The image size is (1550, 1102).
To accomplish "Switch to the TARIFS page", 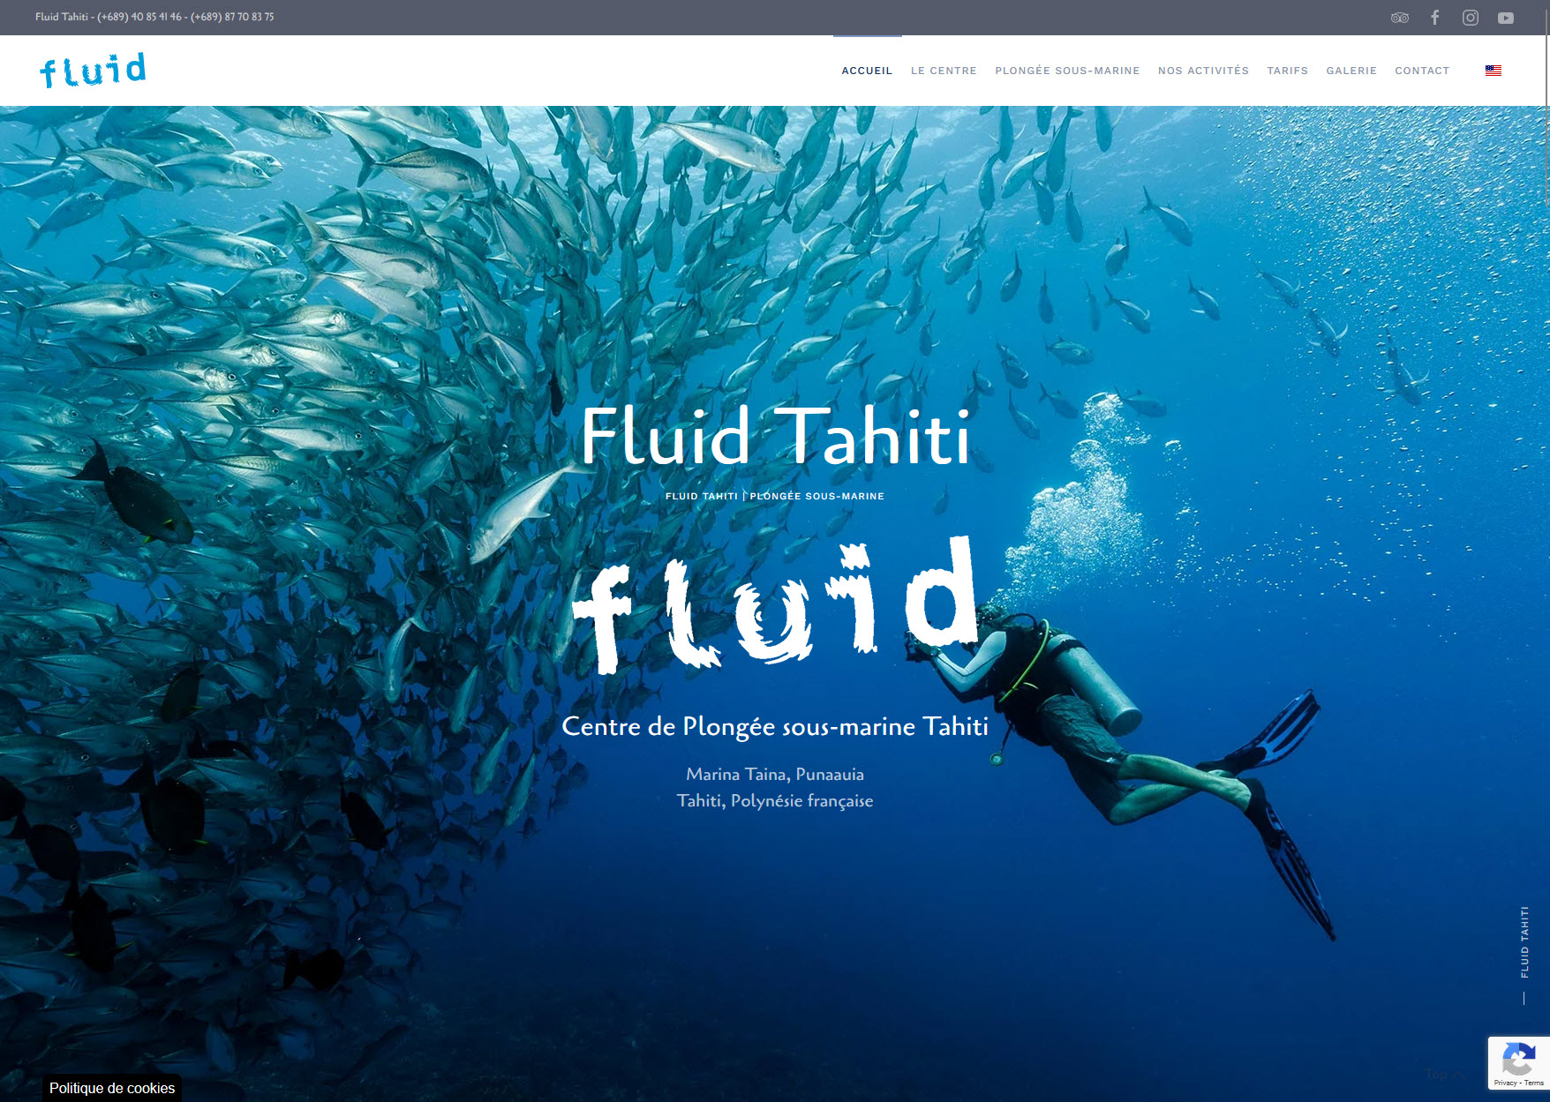I will tap(1288, 71).
